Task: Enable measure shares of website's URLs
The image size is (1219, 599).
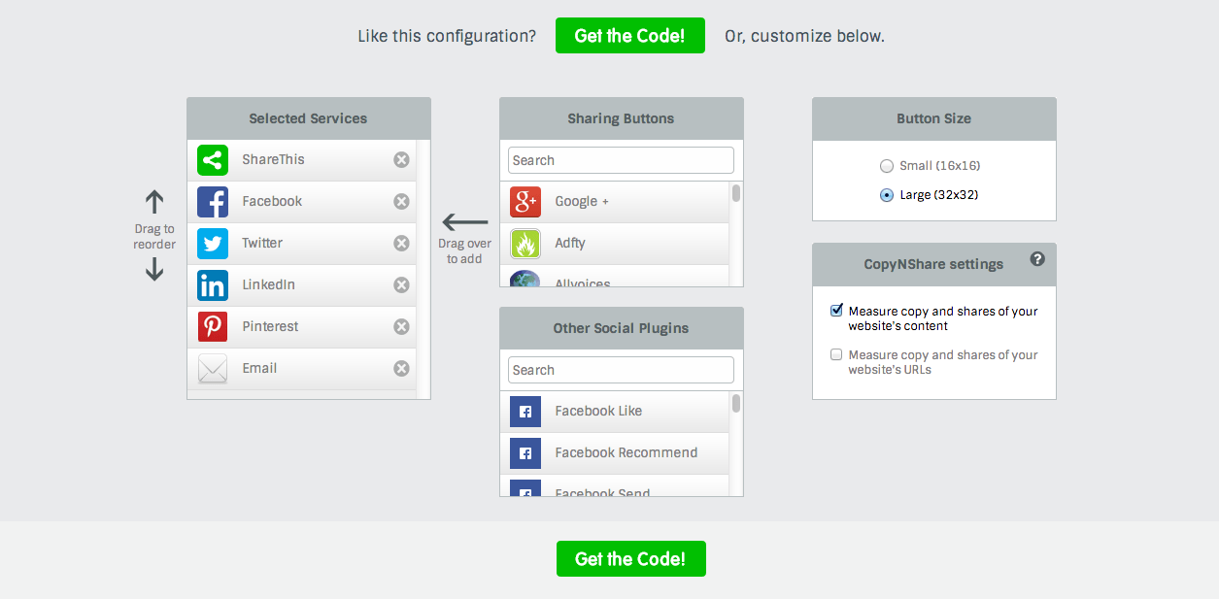Action: pos(836,354)
